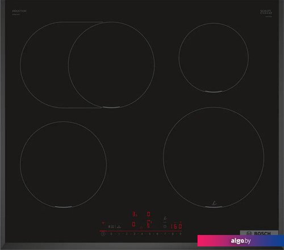Tap the red timer readout 160
Image resolution: width=284 pixels, height=250 pixels.
[176, 226]
